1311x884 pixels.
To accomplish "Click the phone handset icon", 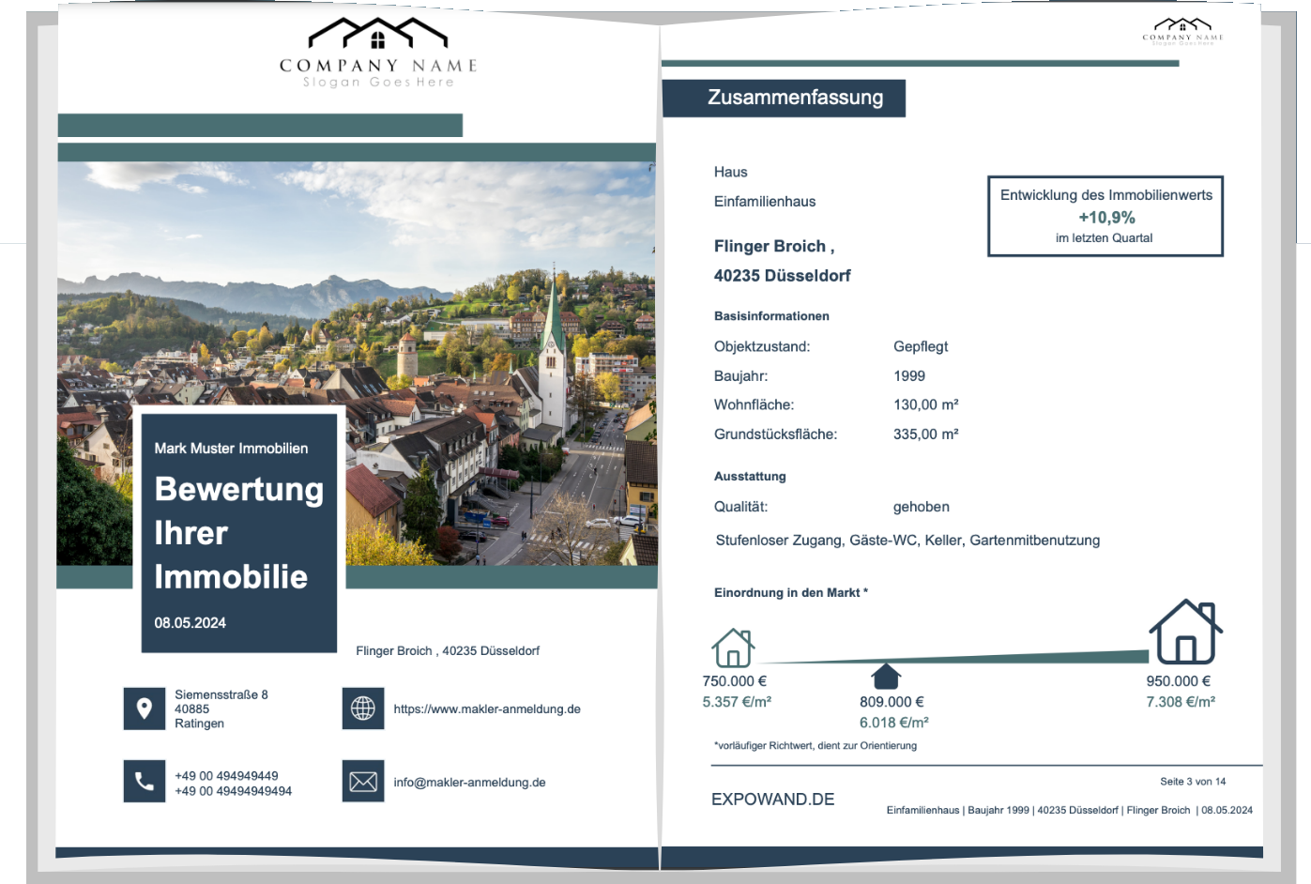I will [144, 781].
